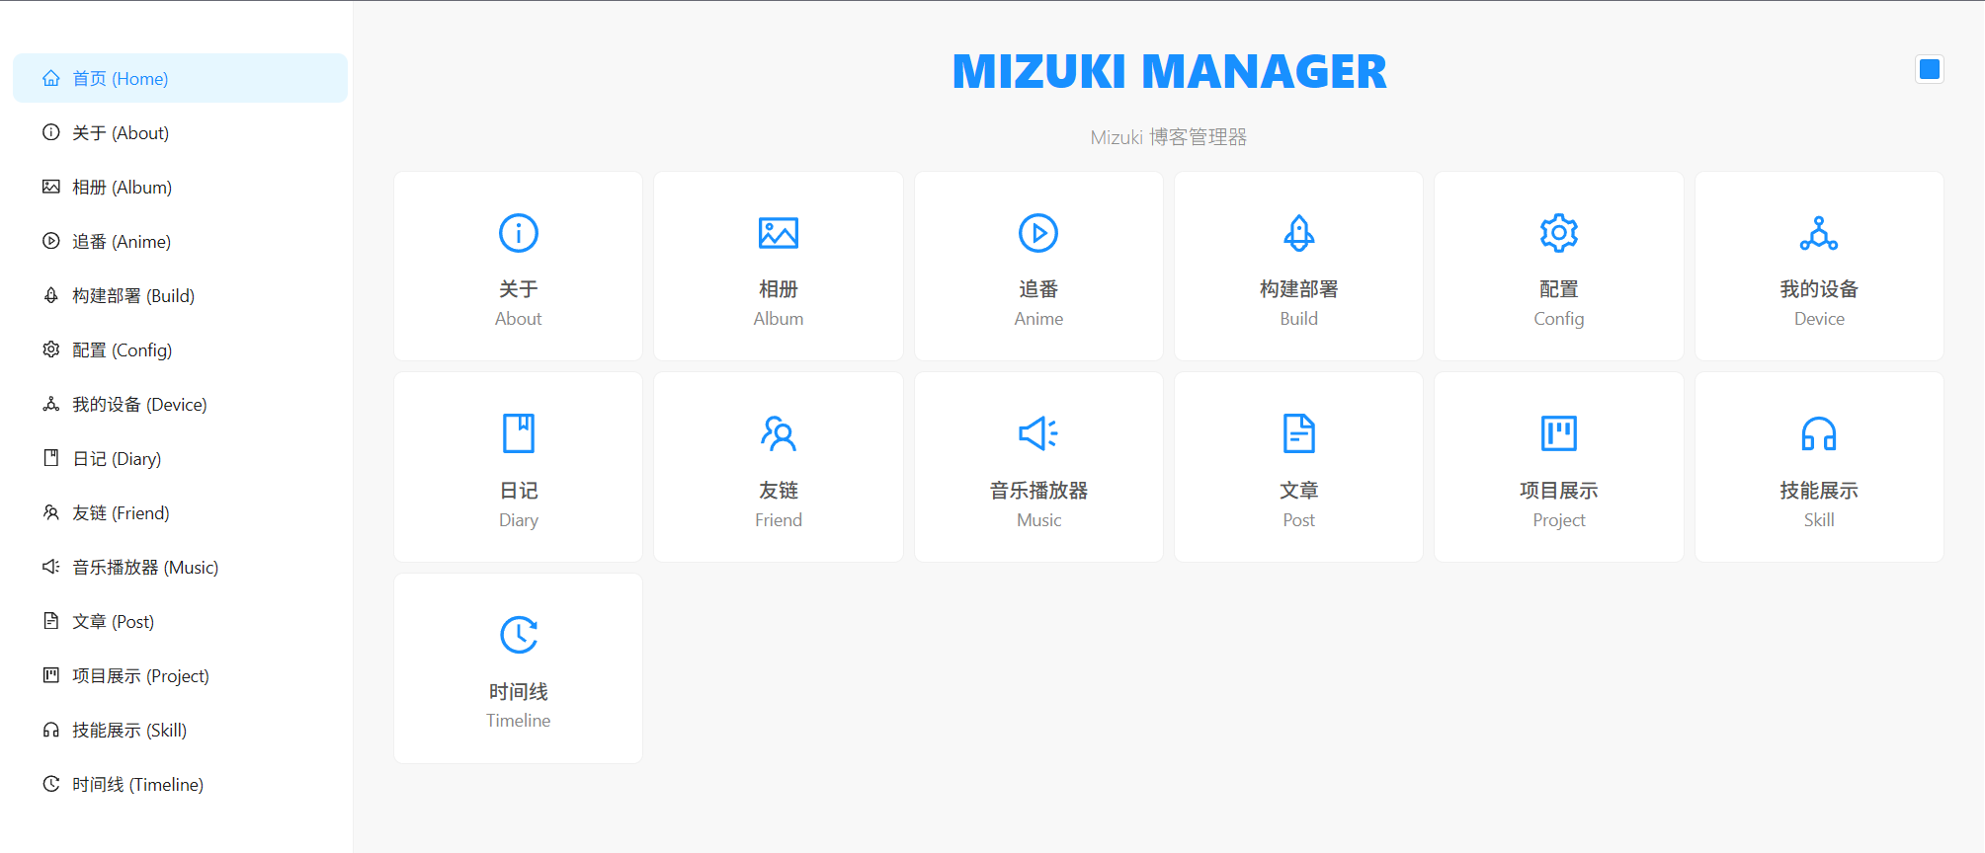Click the rocket icon on the Build card
The width and height of the screenshot is (1985, 853).
(x=1298, y=233)
